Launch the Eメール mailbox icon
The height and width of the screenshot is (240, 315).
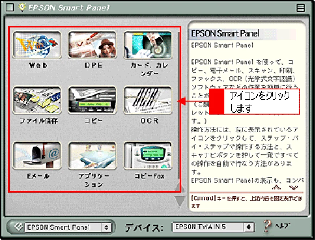tap(37, 155)
